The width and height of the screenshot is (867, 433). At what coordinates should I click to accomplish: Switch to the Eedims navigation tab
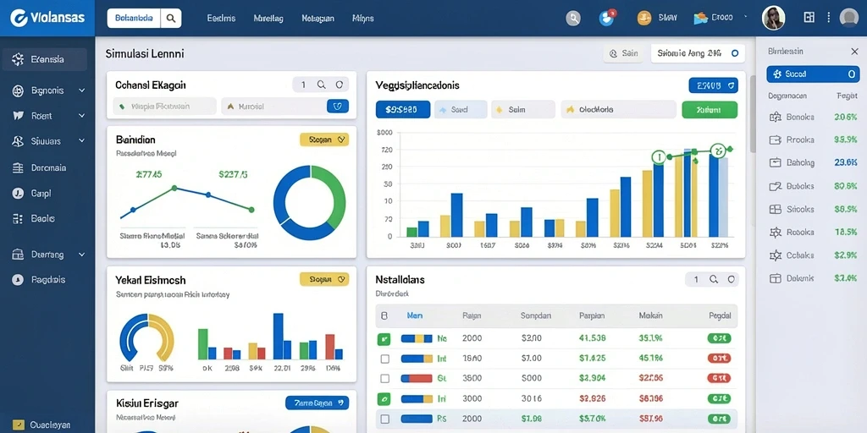221,19
